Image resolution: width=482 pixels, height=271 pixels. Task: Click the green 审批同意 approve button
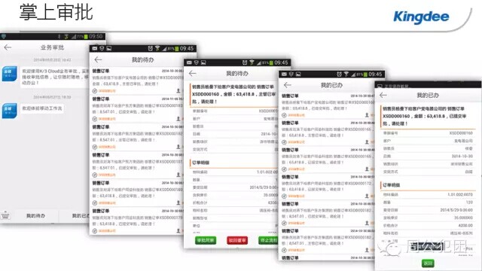tap(206, 240)
